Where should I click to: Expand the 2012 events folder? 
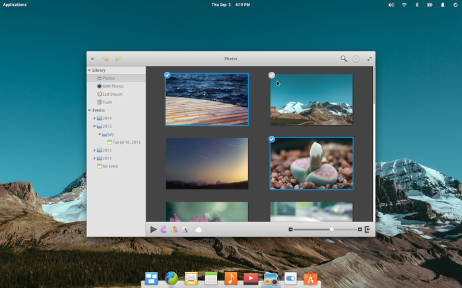click(94, 150)
